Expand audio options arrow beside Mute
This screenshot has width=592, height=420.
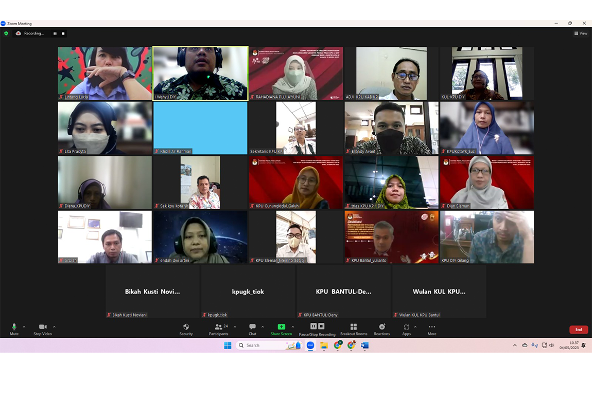click(x=24, y=327)
